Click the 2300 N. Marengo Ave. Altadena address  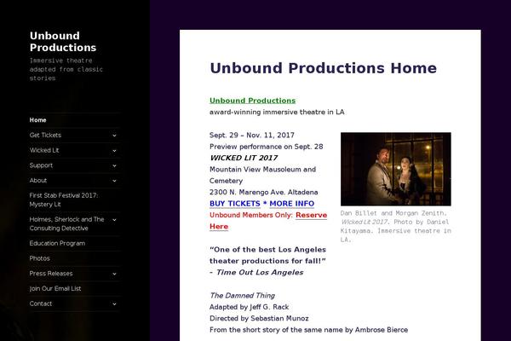264,192
